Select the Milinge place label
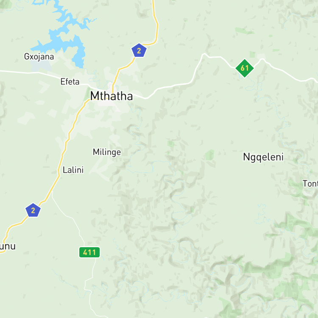 coord(107,152)
